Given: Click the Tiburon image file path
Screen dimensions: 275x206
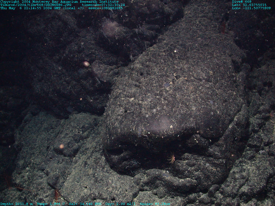Looking at the screenshot, I should pos(36,5).
